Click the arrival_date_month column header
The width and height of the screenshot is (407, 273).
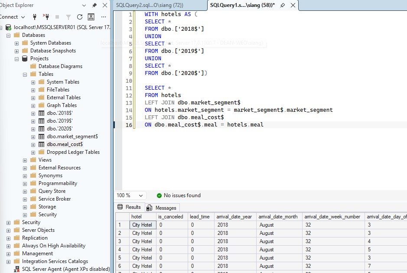[x=279, y=217]
